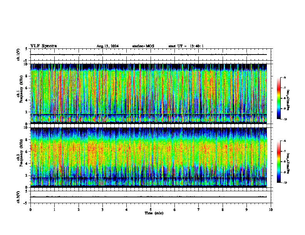
Task: Click the ch.1 voltage waveform trace
Action: [x=149, y=55]
